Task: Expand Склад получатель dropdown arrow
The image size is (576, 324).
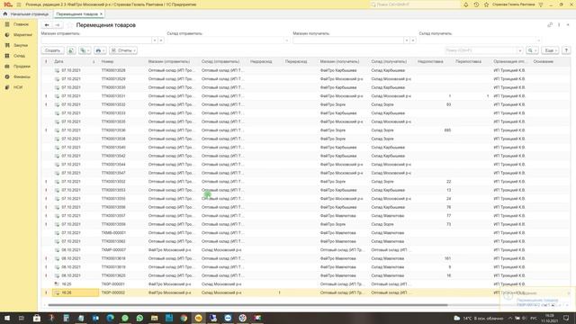Action: [538, 40]
